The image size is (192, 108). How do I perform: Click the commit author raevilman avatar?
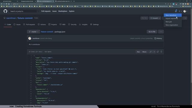(30, 38)
